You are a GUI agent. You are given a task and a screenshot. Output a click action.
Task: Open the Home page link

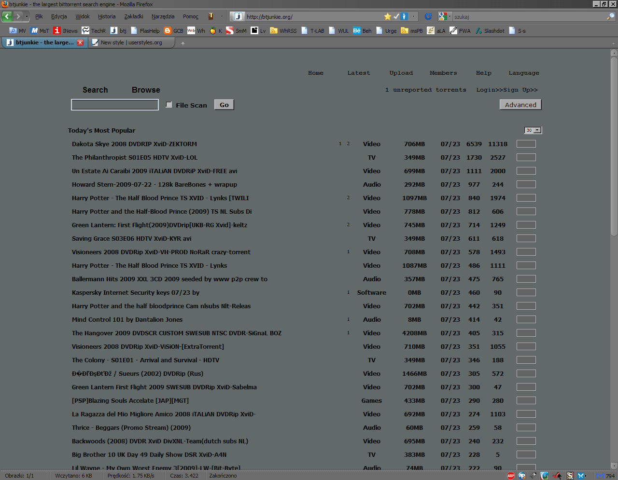click(x=316, y=73)
